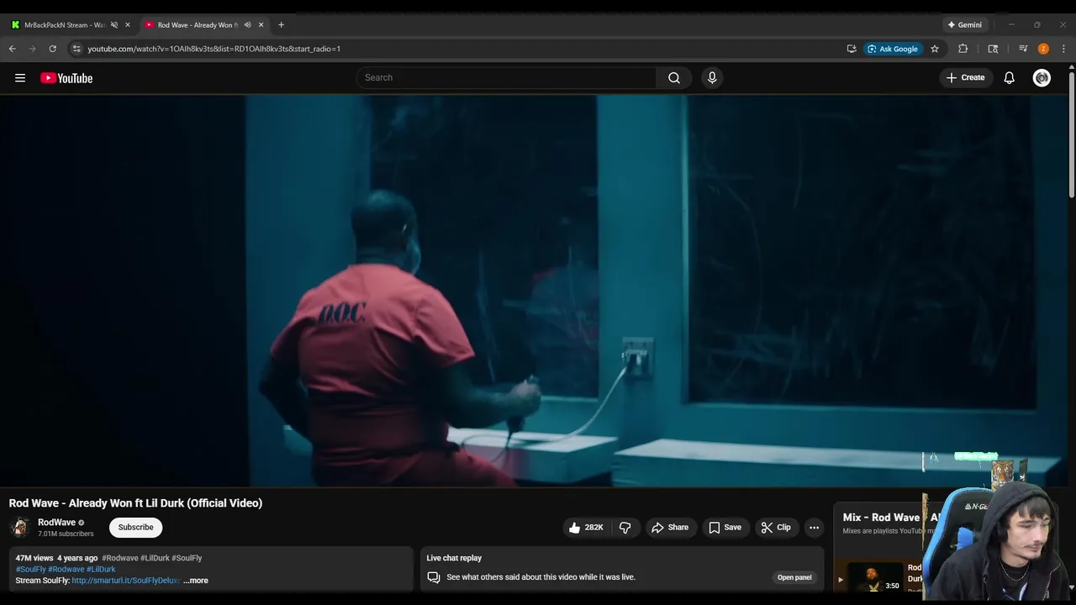The width and height of the screenshot is (1076, 605).
Task: Click the search magnifier button
Action: tap(674, 78)
